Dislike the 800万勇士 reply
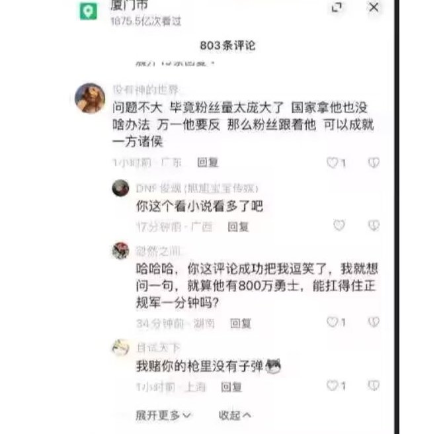 [374, 322]
